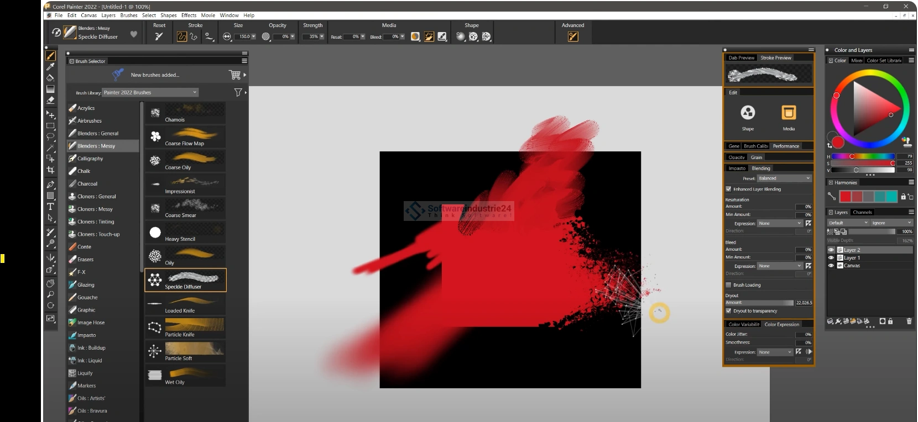
Task: Delete layer using the trash icon
Action: [909, 321]
